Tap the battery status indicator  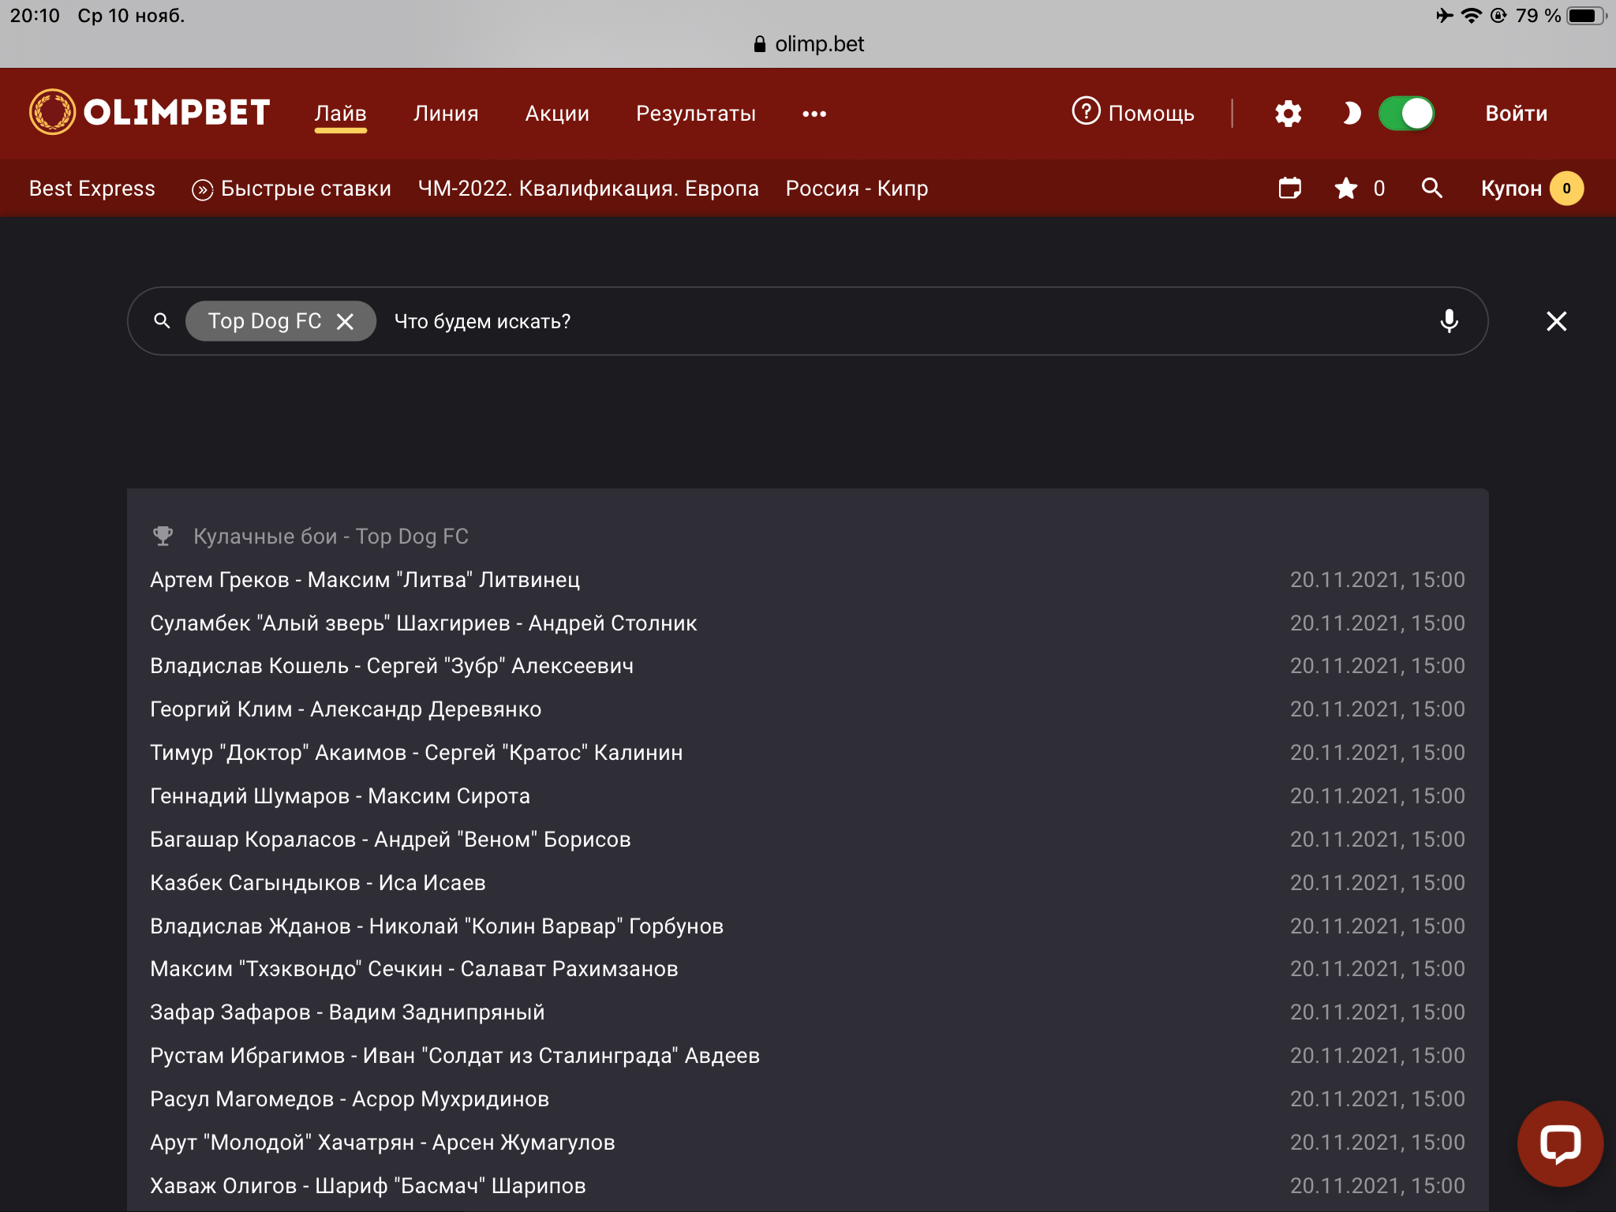1587,16
